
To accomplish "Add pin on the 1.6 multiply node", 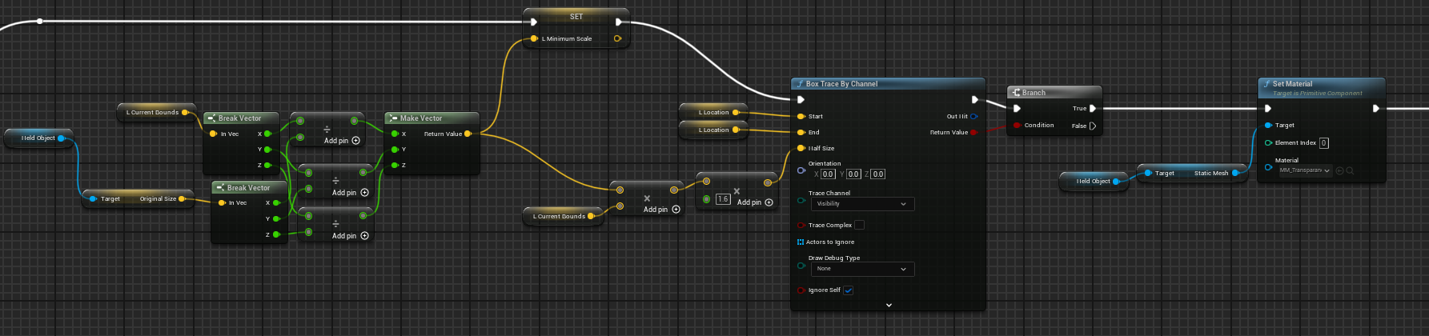I will click(x=768, y=202).
